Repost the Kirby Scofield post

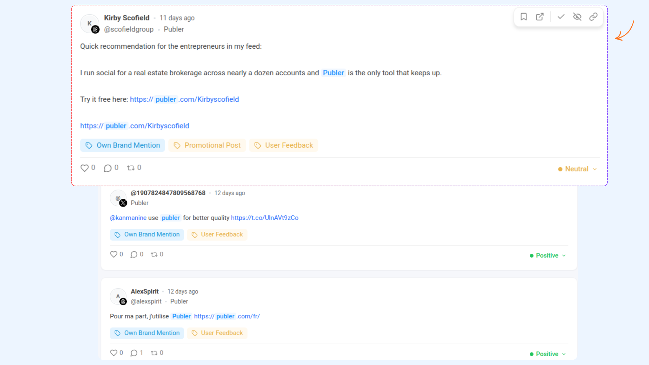(x=131, y=168)
